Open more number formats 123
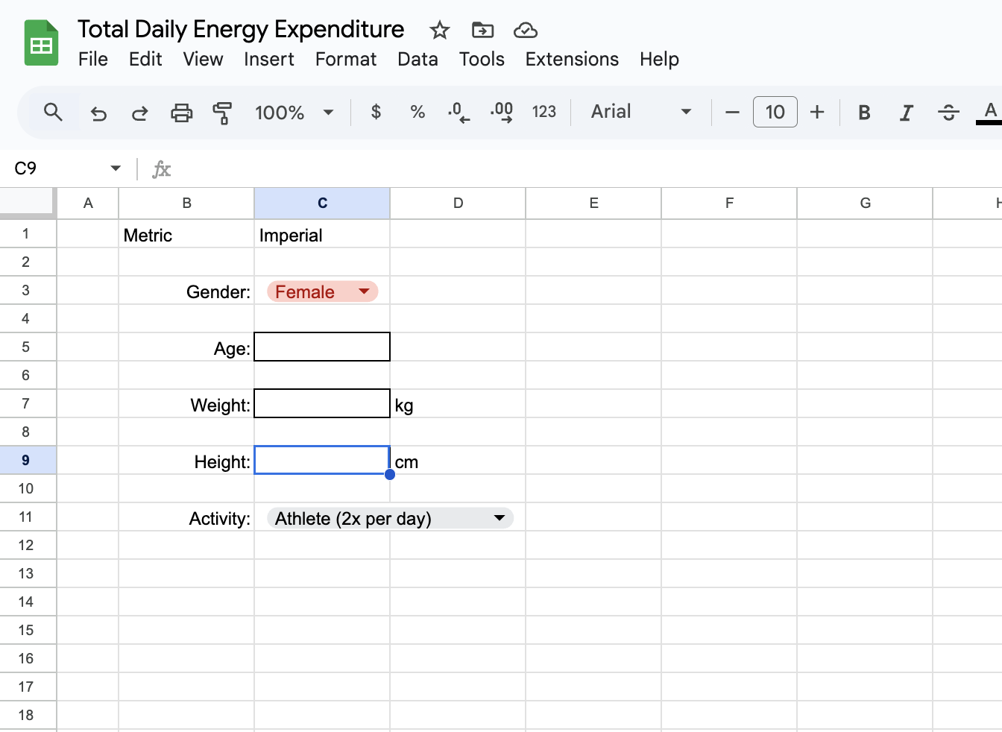This screenshot has height=732, width=1002. 544,112
